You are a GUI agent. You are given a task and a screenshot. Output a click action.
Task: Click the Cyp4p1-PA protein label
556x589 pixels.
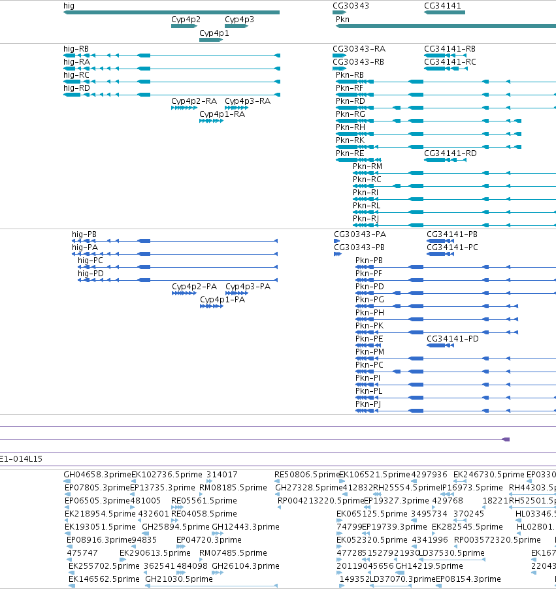(222, 300)
